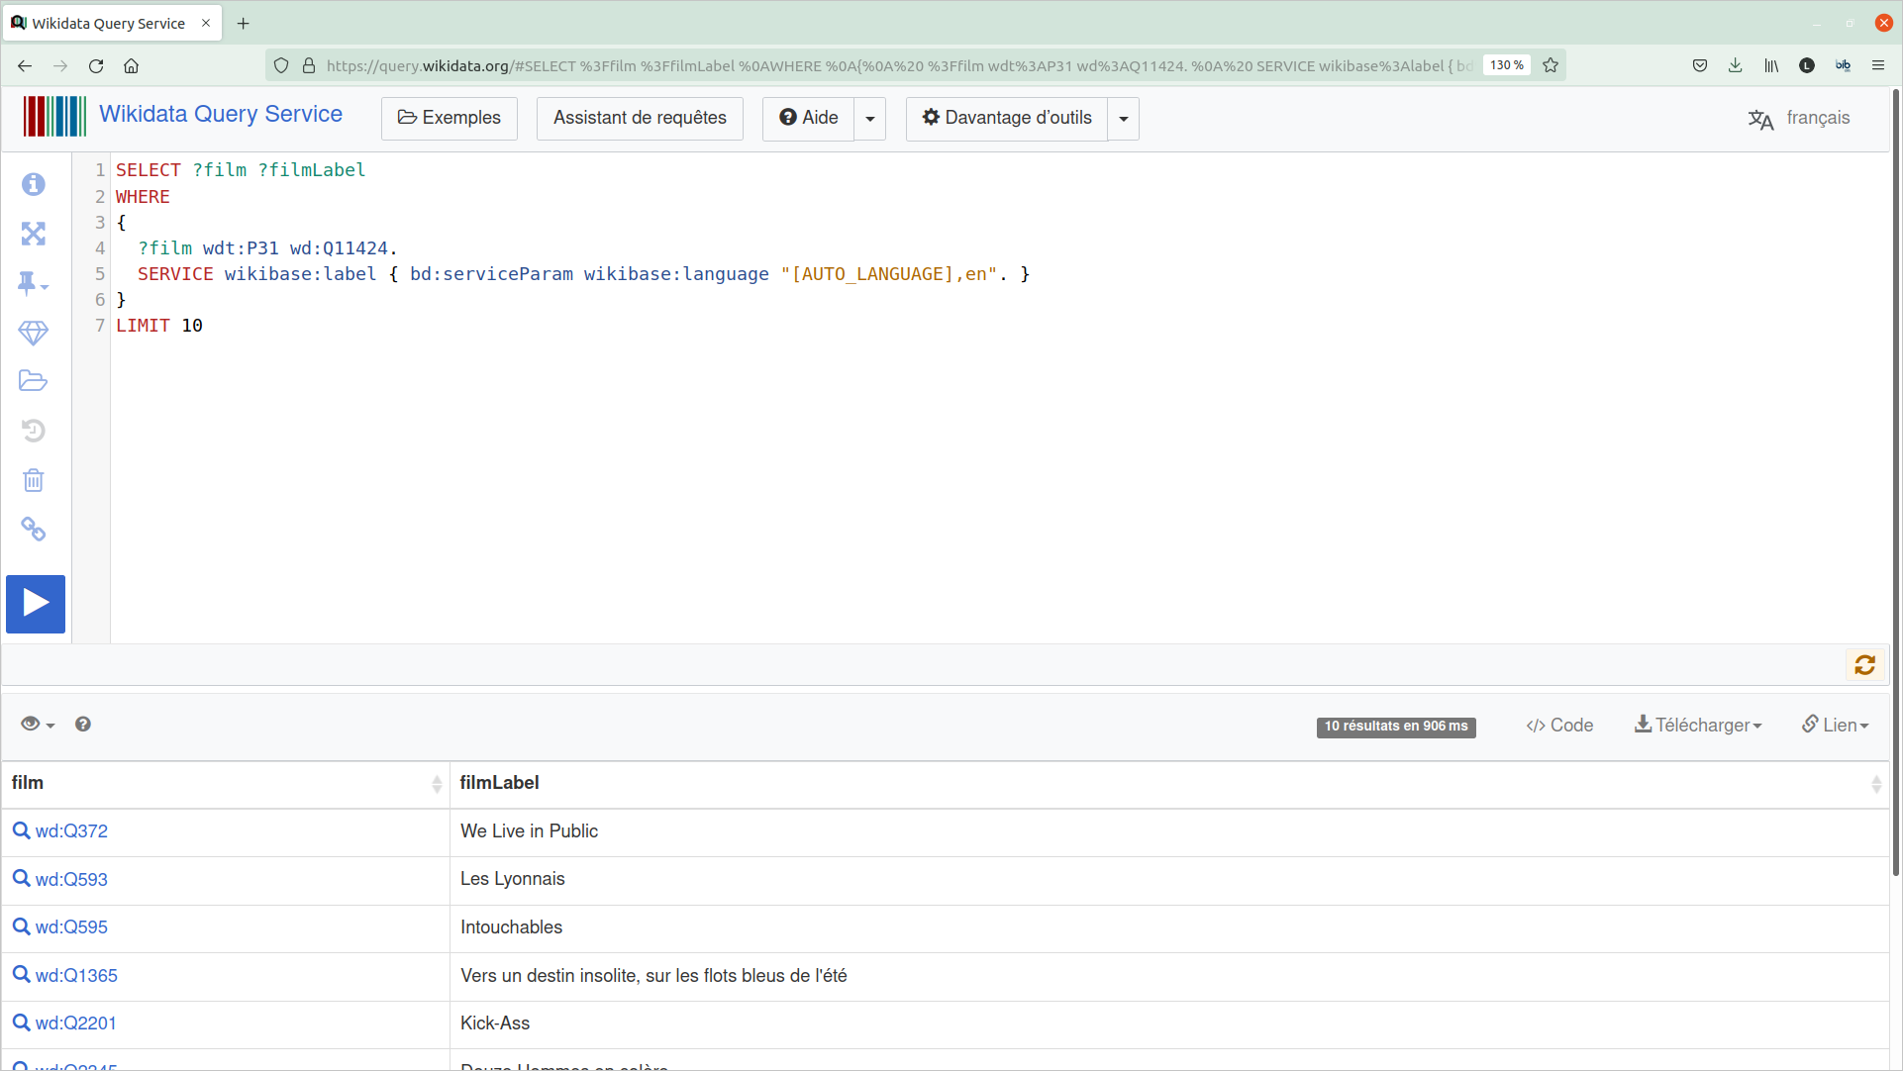Open the Lien dropdown menu

1835,726
